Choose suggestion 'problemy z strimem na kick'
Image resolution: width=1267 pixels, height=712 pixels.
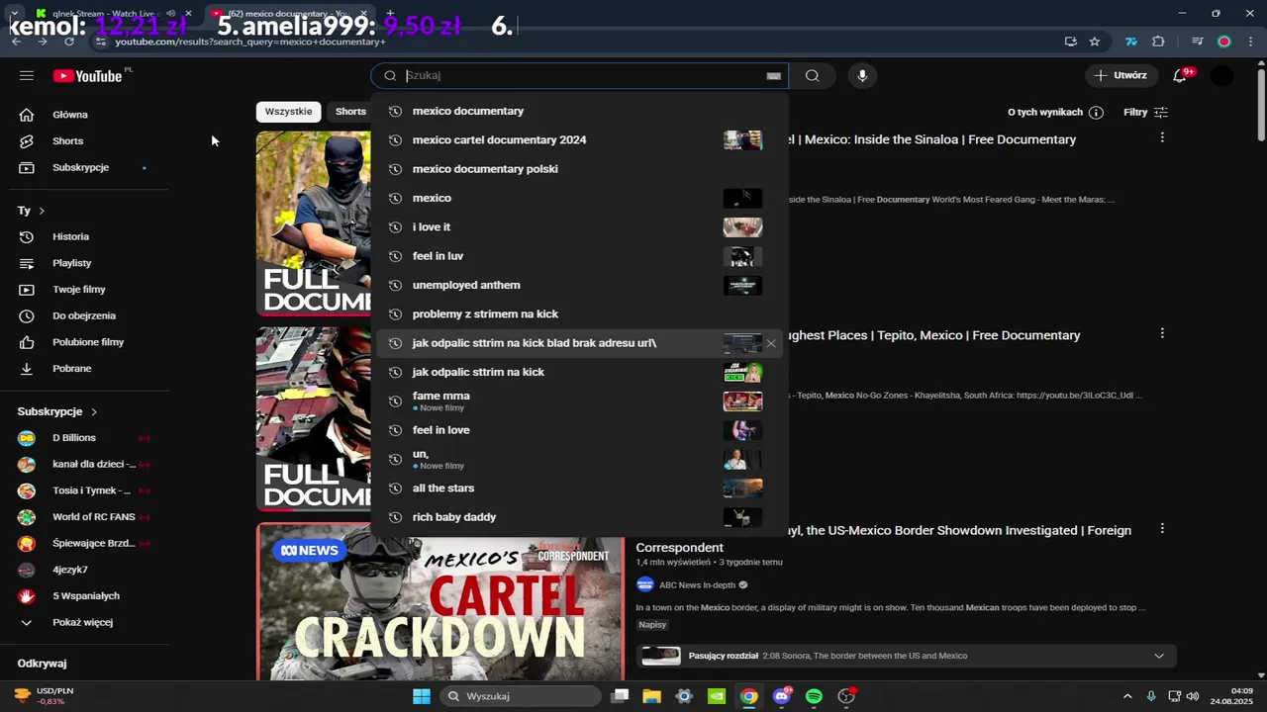tap(579, 314)
